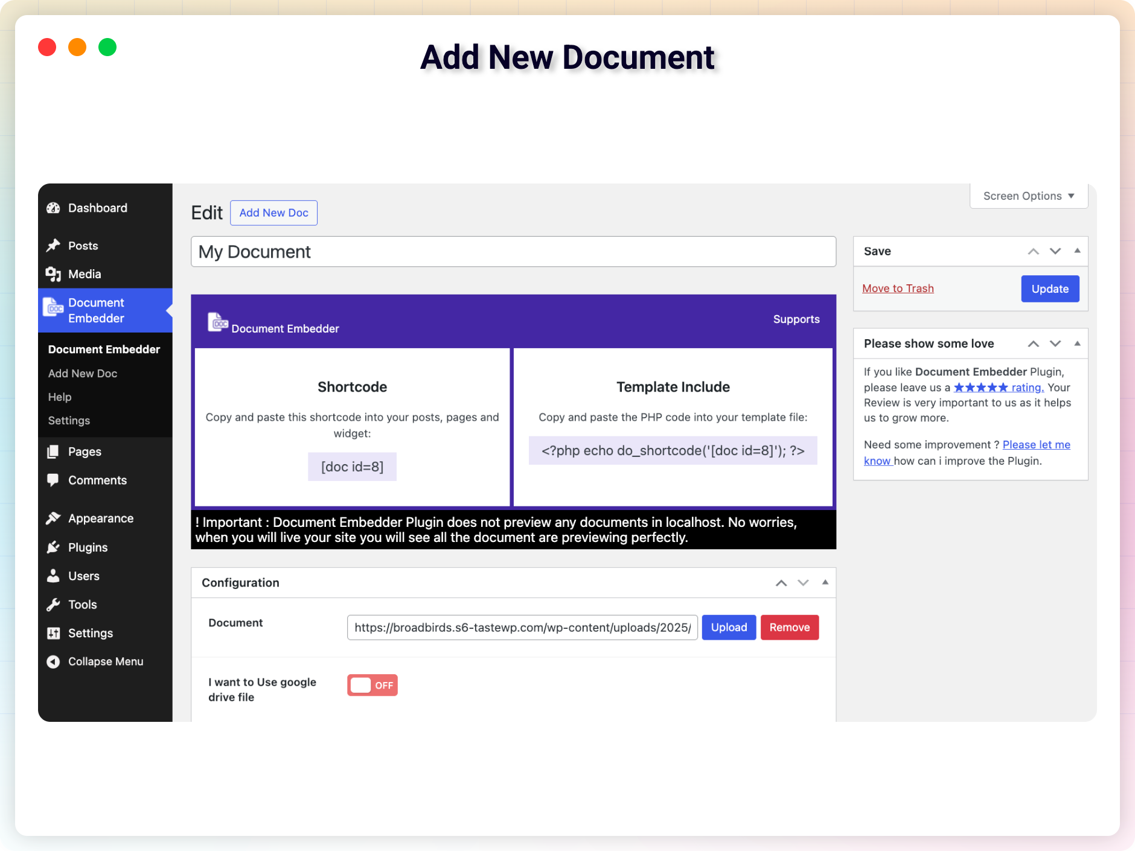Move Save panel up
The image size is (1135, 851).
(x=1034, y=252)
